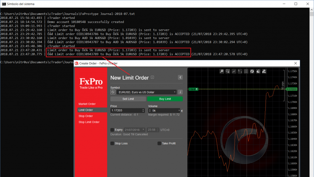
Task: Click the Sell Limit button
Action: pyautogui.click(x=128, y=99)
